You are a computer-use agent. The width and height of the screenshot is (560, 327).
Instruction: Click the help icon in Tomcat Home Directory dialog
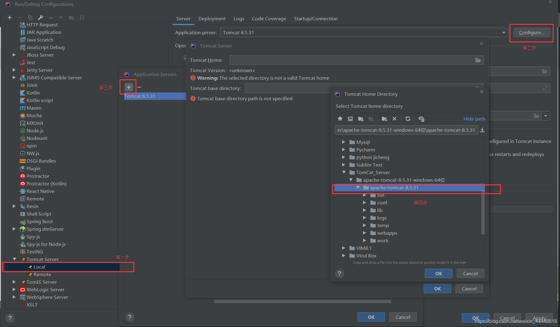(x=339, y=273)
